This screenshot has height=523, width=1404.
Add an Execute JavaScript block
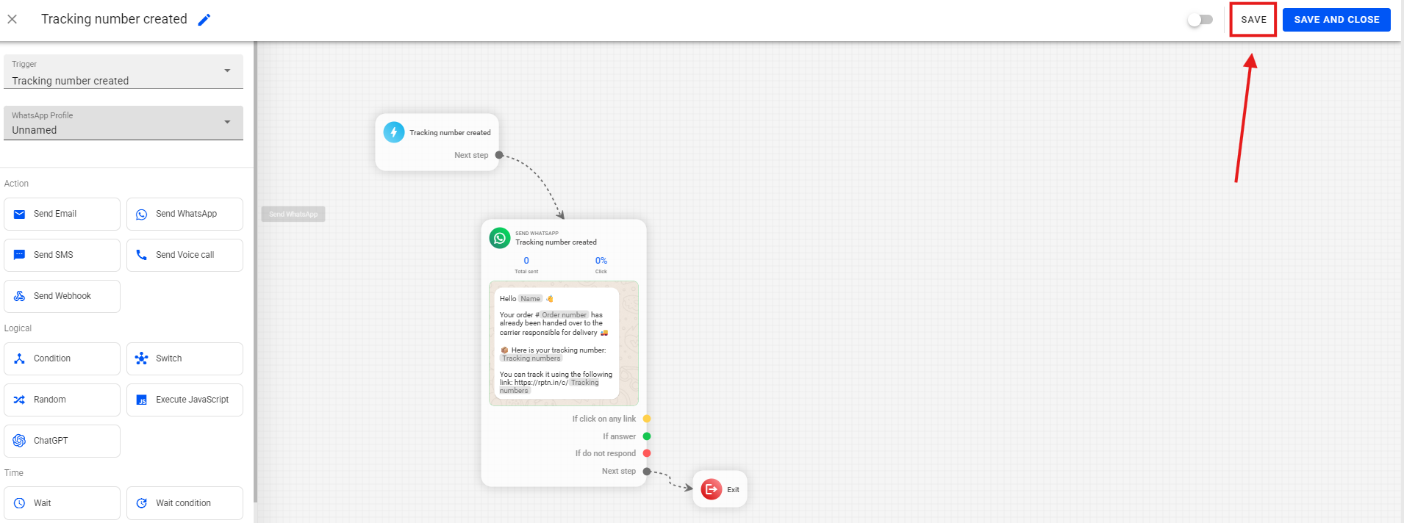coord(185,400)
